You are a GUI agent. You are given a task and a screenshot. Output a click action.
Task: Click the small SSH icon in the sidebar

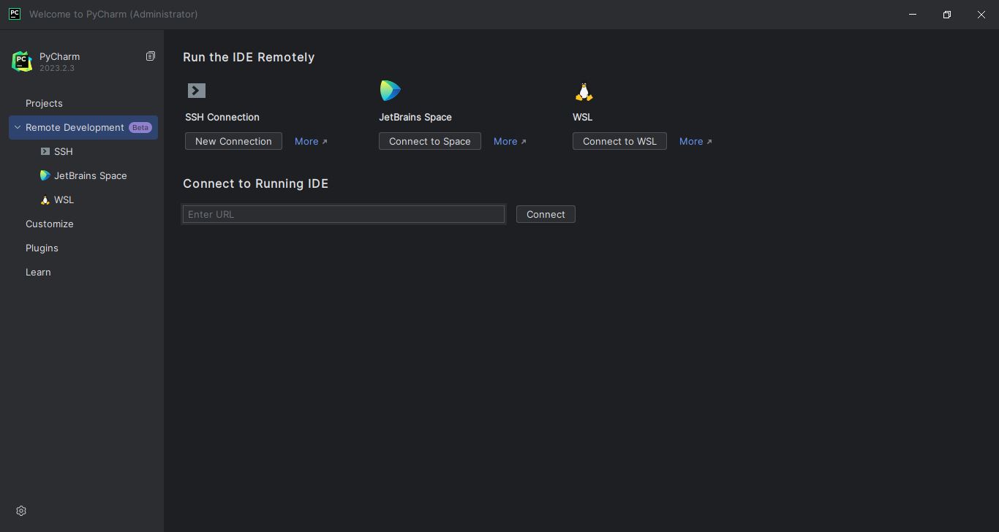click(x=45, y=151)
